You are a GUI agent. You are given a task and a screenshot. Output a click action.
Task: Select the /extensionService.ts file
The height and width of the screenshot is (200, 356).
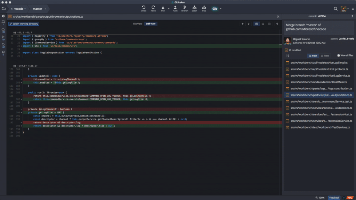(x=319, y=121)
